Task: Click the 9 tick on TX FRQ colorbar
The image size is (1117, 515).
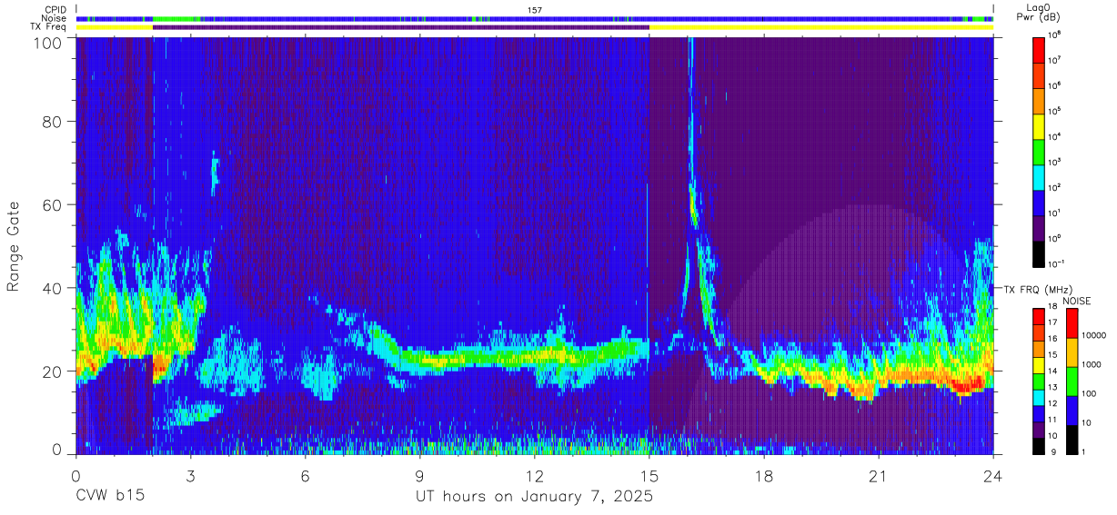Action: [x=1052, y=451]
